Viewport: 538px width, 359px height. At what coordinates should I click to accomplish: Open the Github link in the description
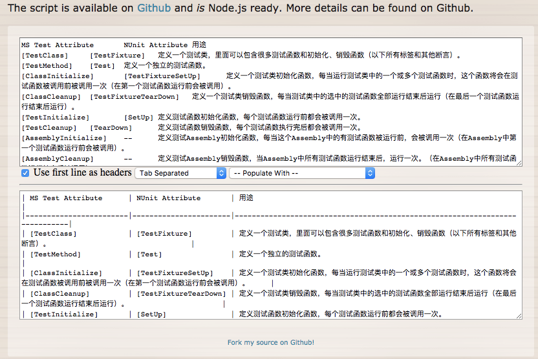tap(154, 8)
